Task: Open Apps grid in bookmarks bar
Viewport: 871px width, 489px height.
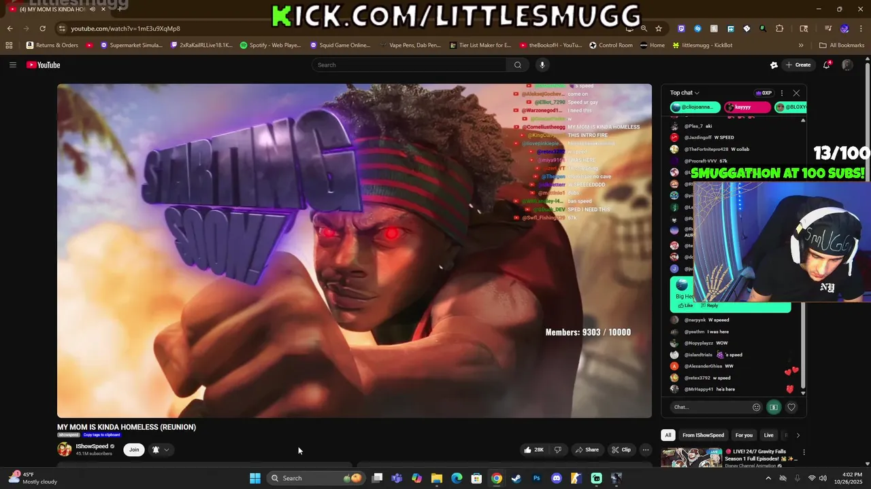Action: point(9,46)
